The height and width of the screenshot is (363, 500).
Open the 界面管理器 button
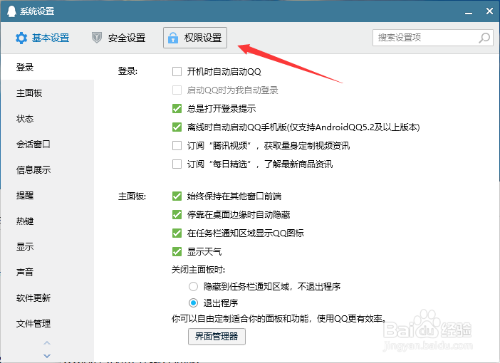coord(217,337)
